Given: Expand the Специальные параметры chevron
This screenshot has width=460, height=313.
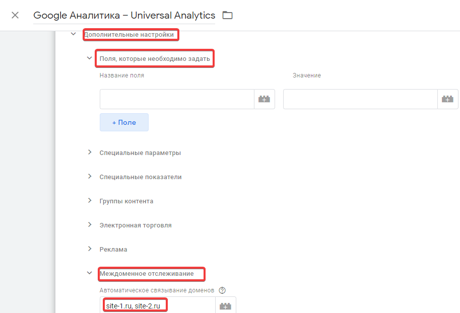Looking at the screenshot, I should [90, 152].
